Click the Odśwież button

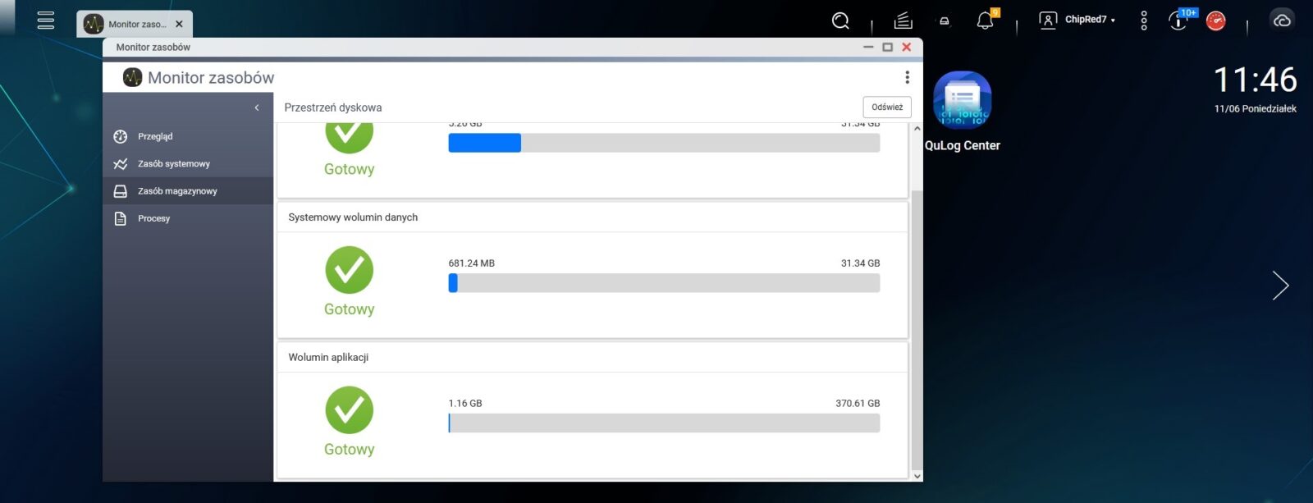coord(886,107)
